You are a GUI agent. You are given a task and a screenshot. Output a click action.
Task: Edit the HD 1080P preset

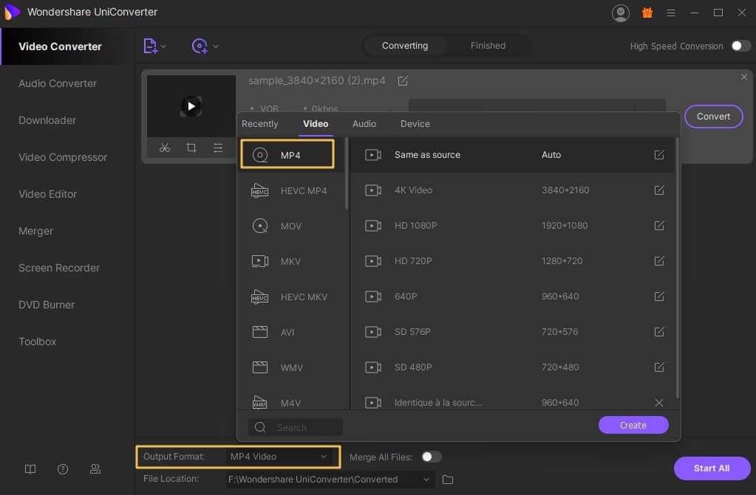[659, 225]
